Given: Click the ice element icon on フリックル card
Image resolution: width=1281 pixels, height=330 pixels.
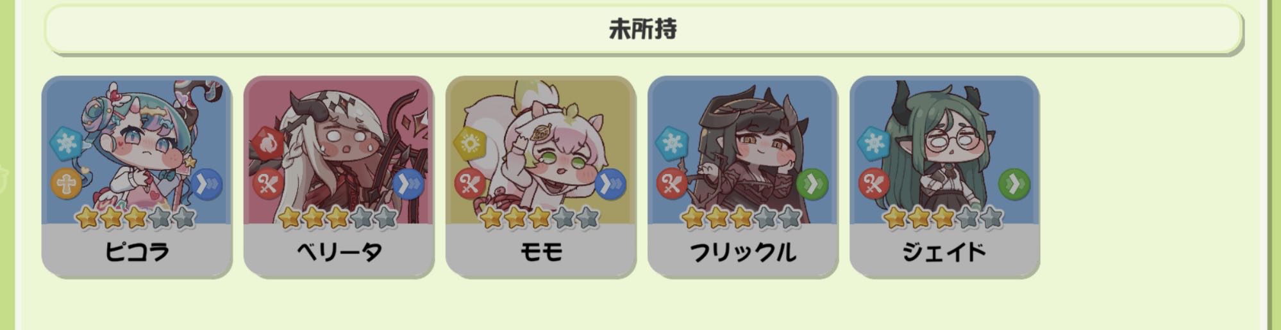Looking at the screenshot, I should 672,143.
